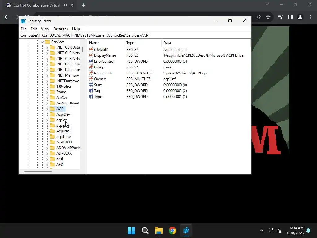Expand the ADP80XX key
This screenshot has width=317, height=238.
47,154
